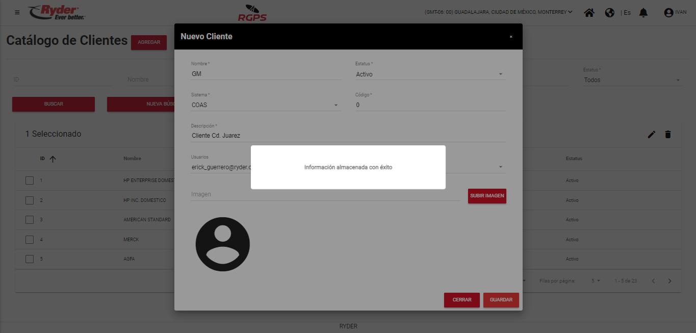Open the timezone selector dropdown

click(498, 12)
